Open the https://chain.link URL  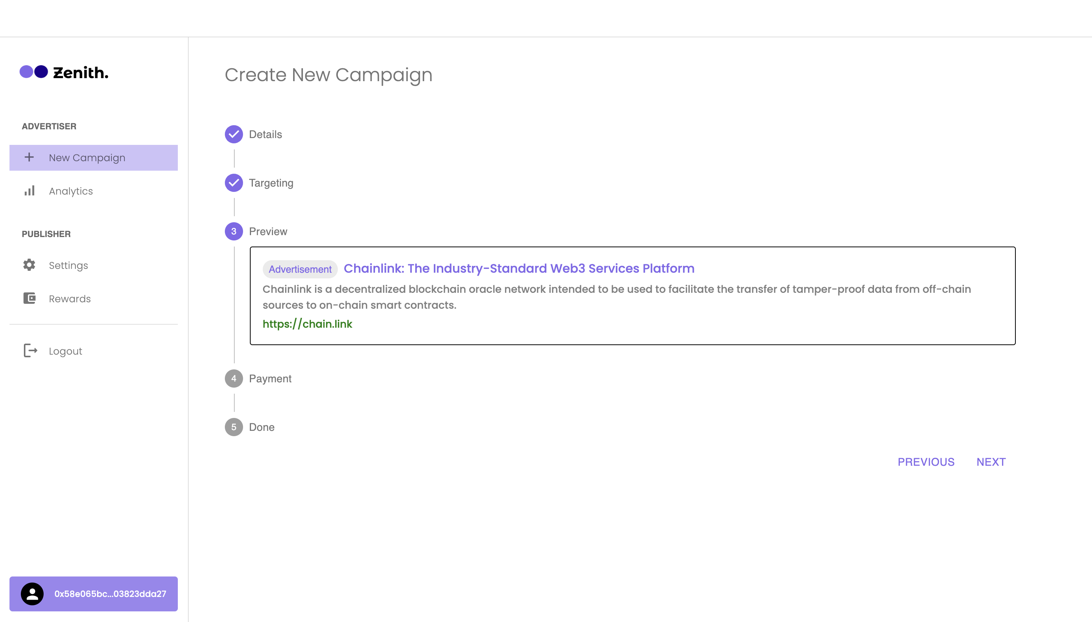click(307, 324)
